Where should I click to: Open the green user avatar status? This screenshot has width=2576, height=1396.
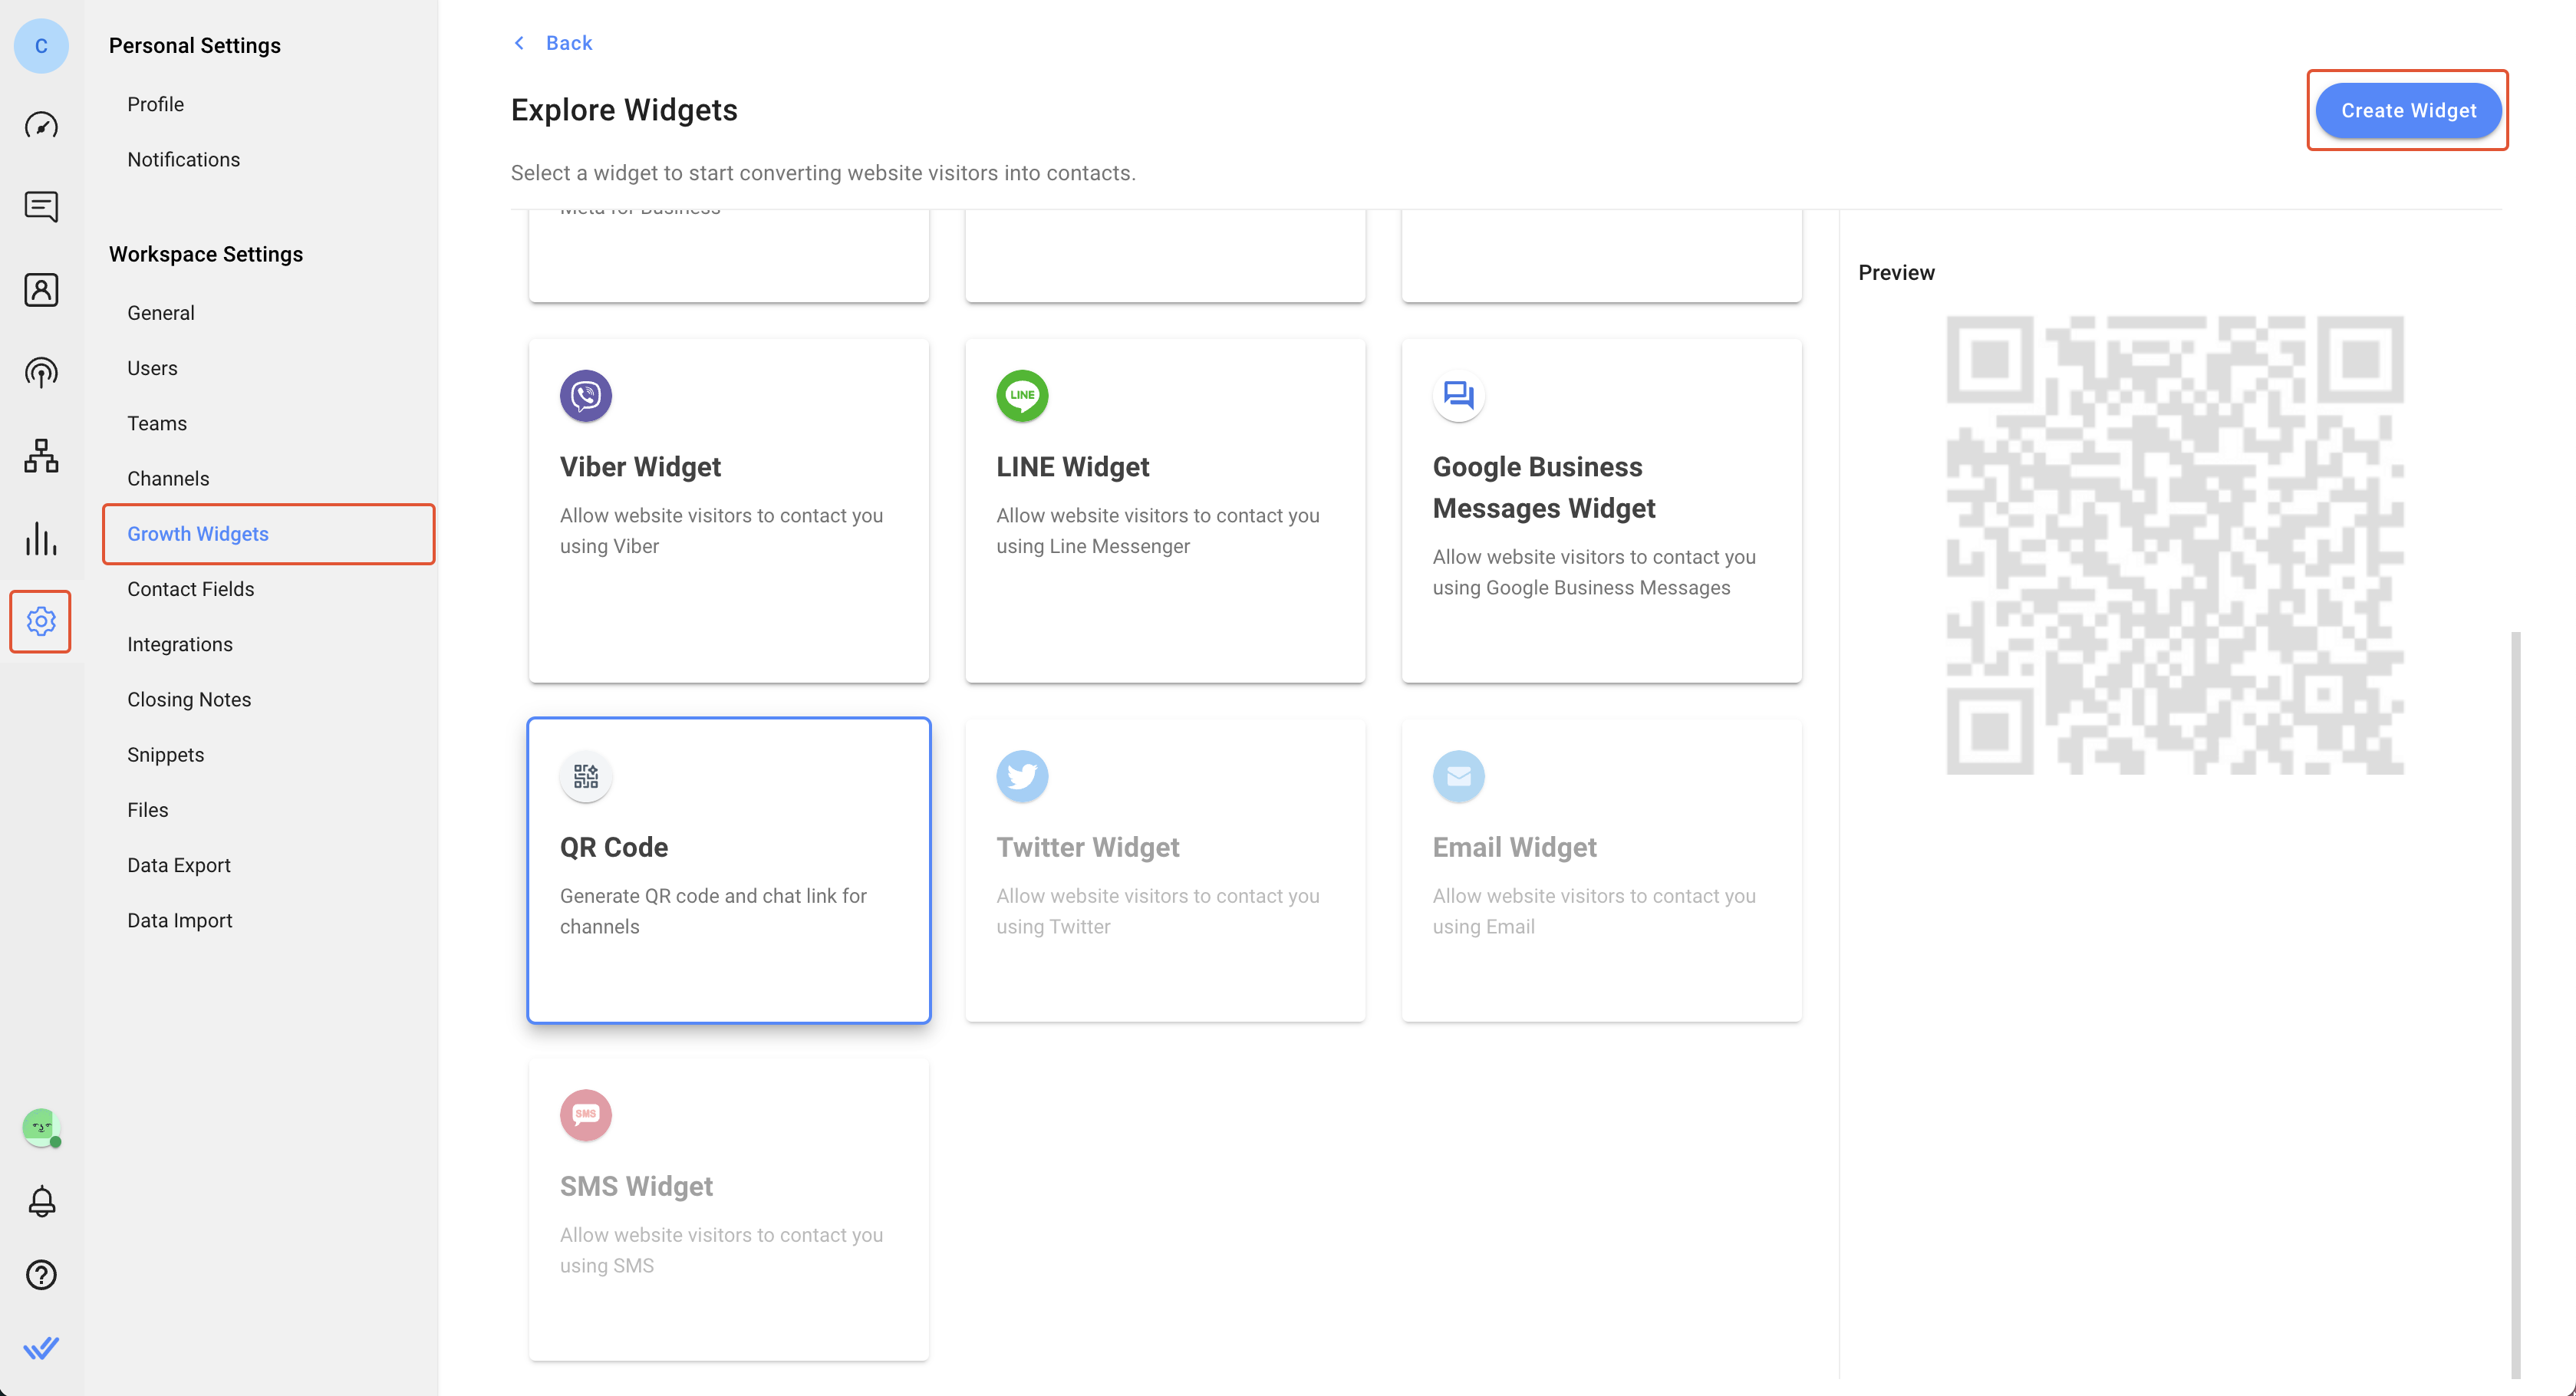coord(41,1127)
